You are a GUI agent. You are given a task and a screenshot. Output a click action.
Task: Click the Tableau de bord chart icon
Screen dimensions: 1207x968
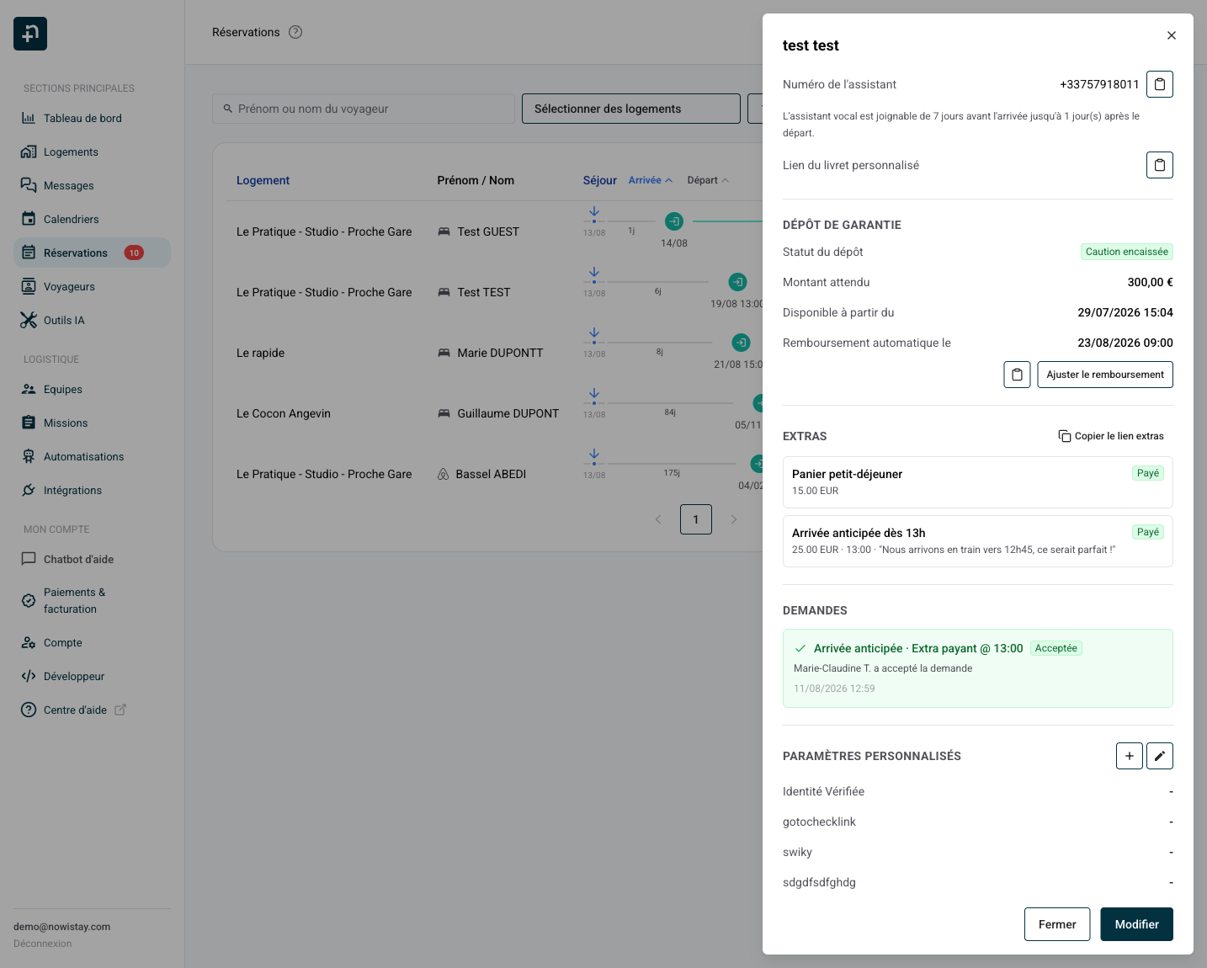click(x=29, y=118)
